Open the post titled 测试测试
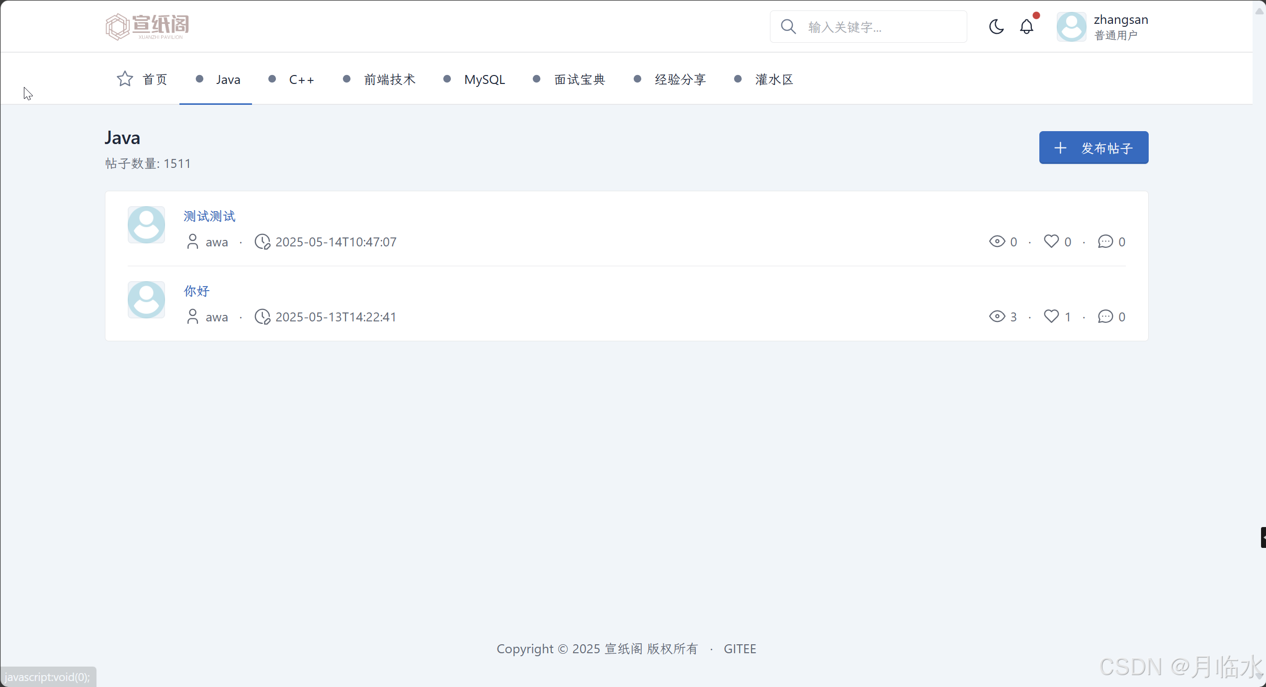 (x=209, y=216)
